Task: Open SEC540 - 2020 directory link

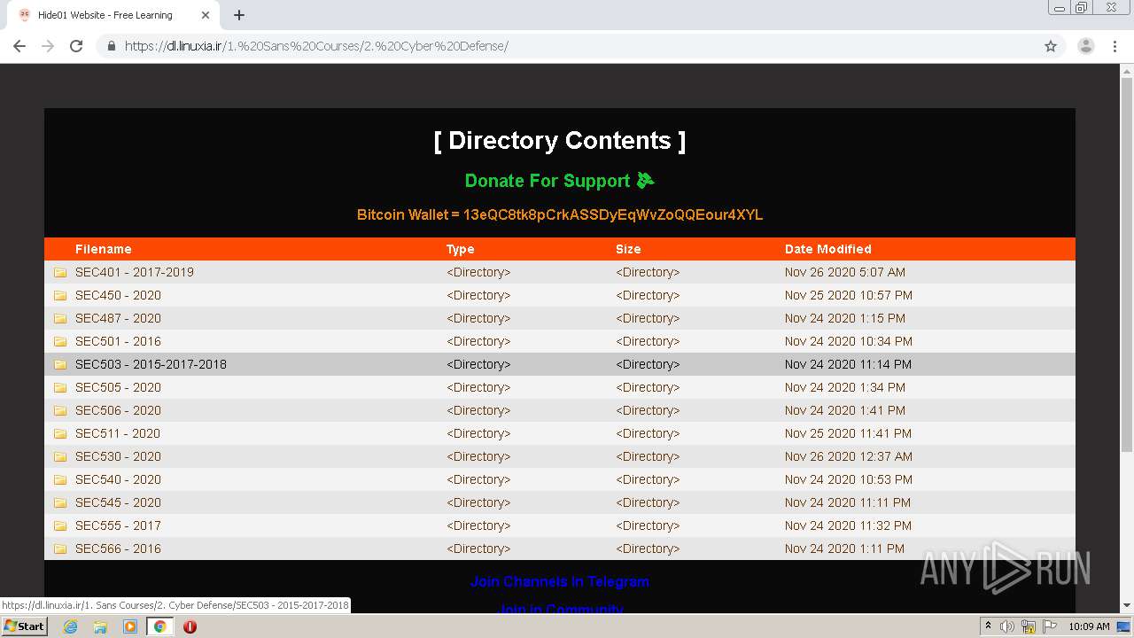Action: (x=118, y=479)
